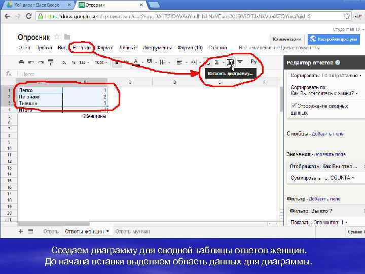
Task: Click the help icon next to Редактор отчетов
Action: pos(338,62)
